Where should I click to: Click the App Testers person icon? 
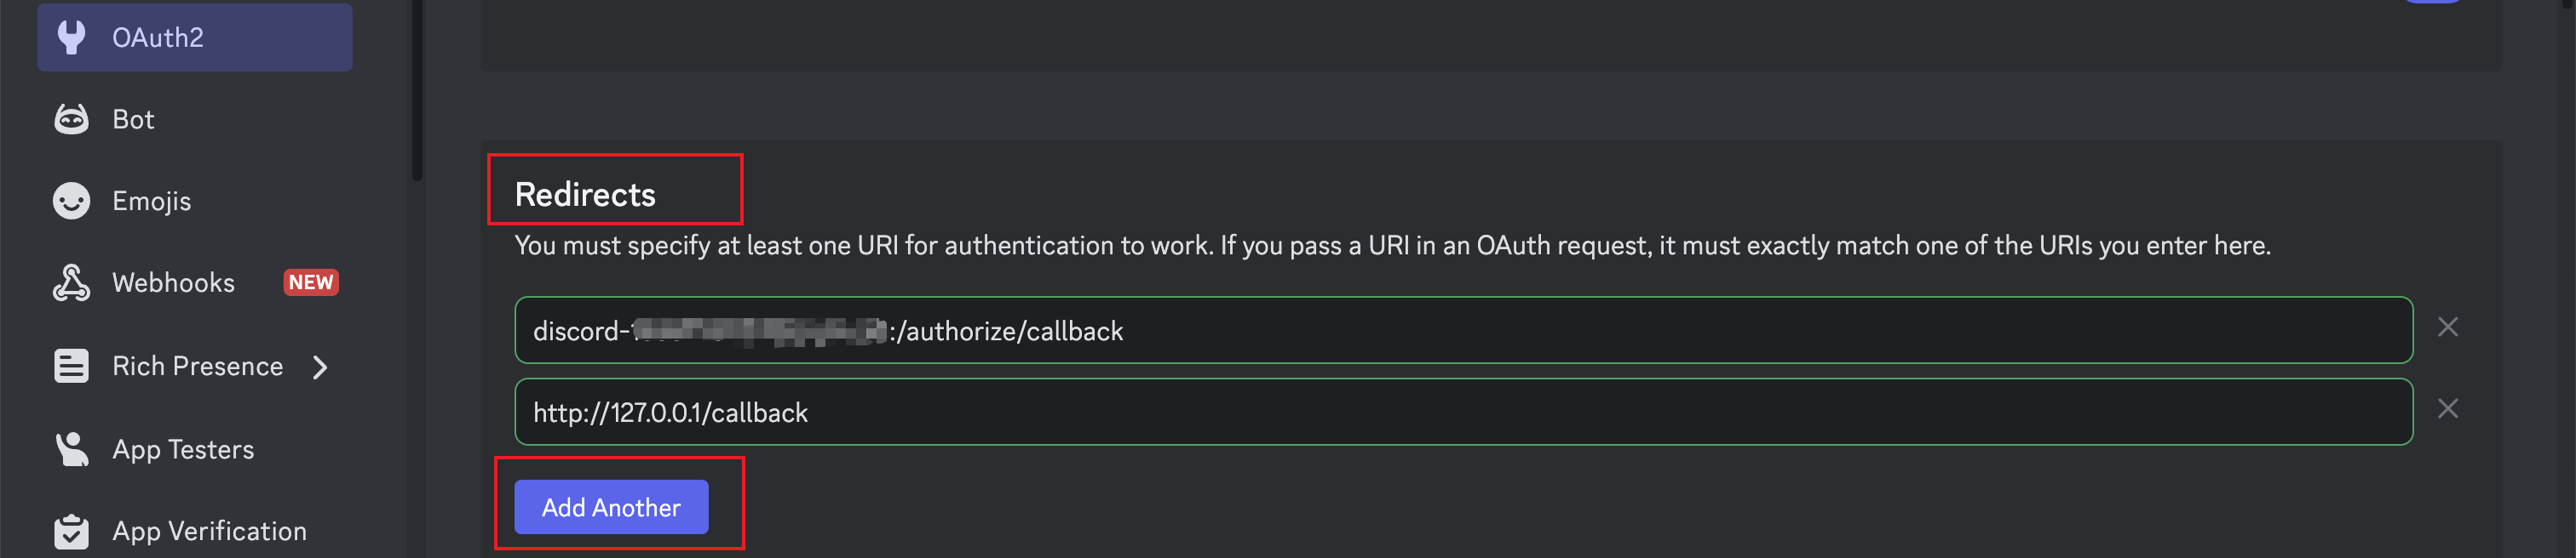(70, 449)
